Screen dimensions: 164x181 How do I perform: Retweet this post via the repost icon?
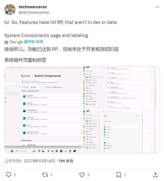45,175
